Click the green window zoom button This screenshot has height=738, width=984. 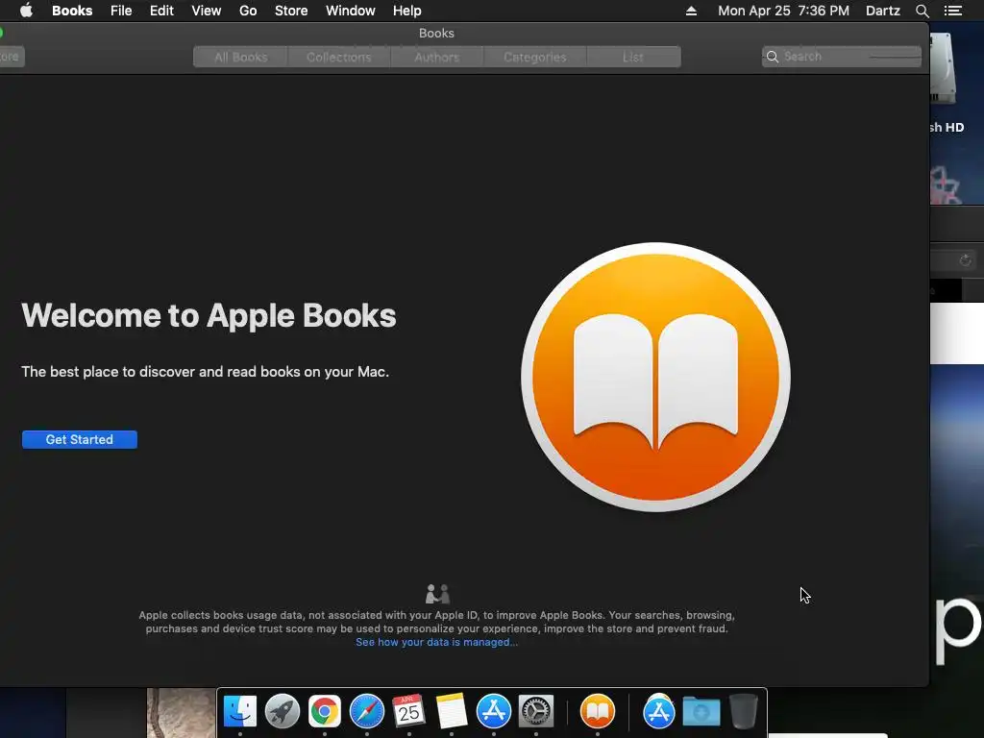tap(1, 33)
